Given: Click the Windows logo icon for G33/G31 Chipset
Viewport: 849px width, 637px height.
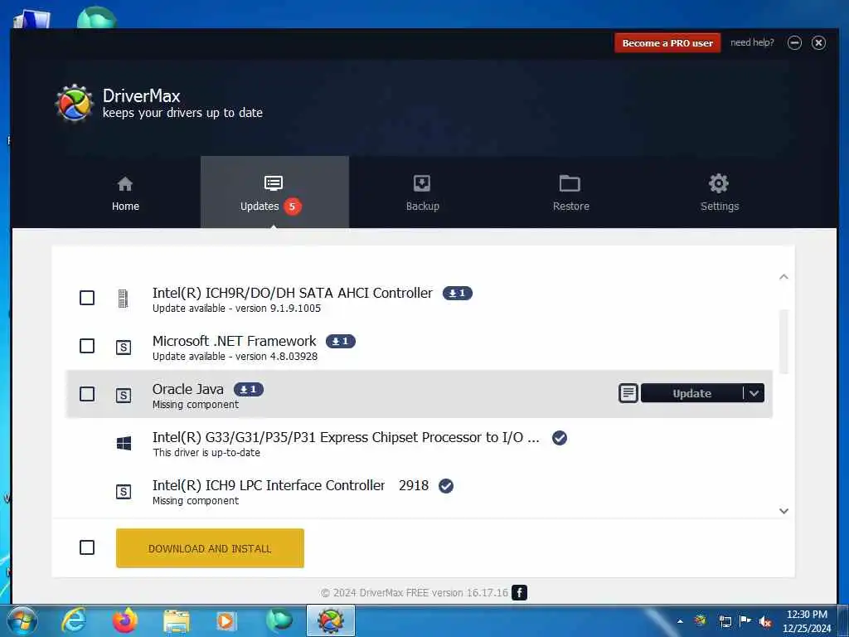Looking at the screenshot, I should [x=124, y=444].
